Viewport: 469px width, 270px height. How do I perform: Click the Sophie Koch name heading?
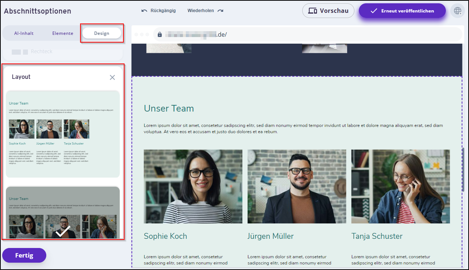coord(165,236)
